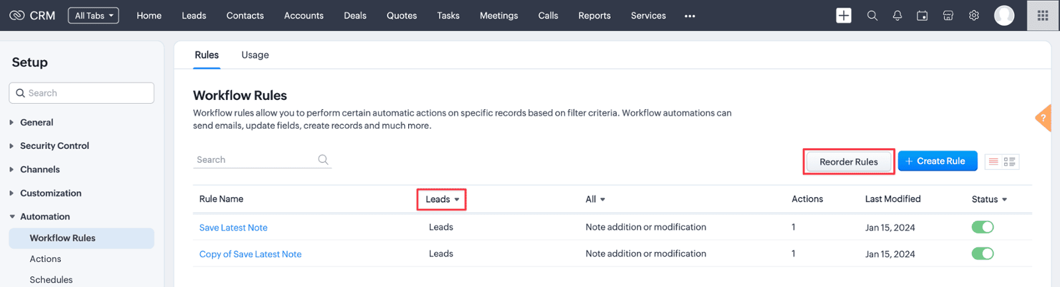Open the Save Latest Note rule link

click(233, 227)
